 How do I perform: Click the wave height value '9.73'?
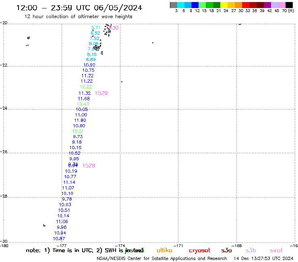tap(78, 136)
